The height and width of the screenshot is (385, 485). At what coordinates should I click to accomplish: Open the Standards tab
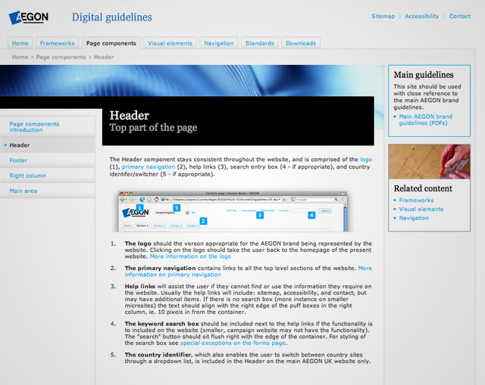point(259,43)
